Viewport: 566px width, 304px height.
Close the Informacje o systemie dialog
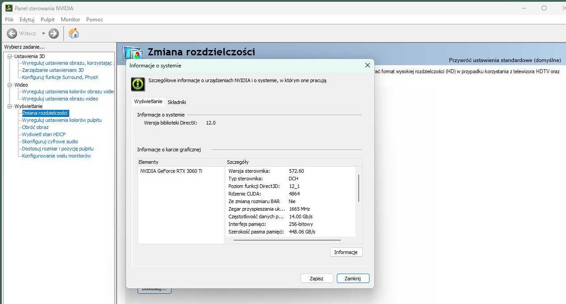[x=368, y=65]
